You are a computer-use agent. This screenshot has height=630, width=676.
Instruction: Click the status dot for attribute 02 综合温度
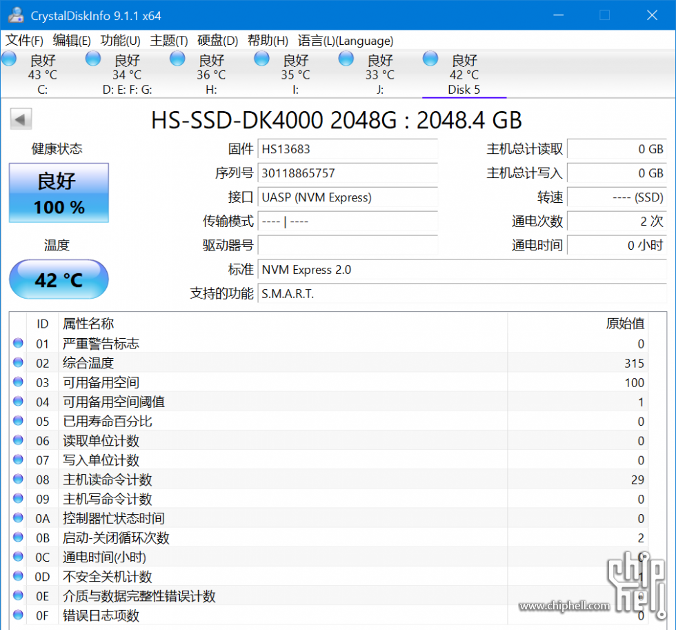coord(18,362)
